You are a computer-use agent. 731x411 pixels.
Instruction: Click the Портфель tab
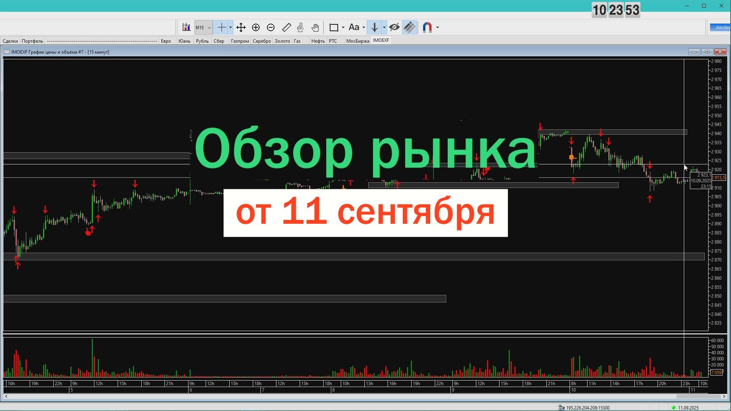pyautogui.click(x=32, y=41)
